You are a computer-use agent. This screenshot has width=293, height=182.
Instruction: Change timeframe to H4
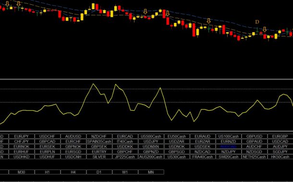coord(73,172)
